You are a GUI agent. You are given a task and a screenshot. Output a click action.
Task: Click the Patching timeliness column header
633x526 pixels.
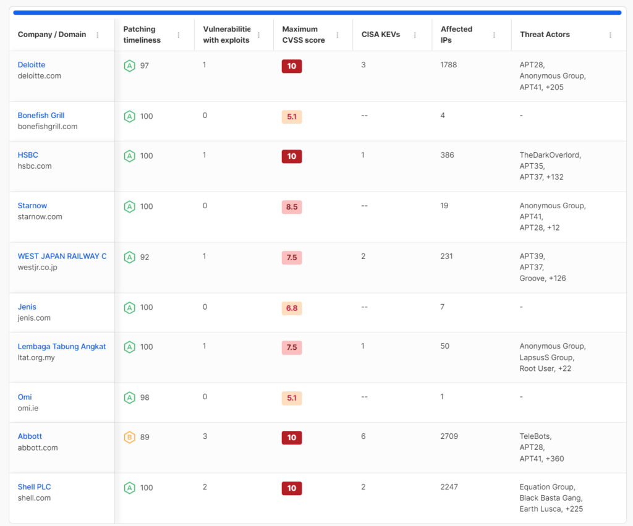pyautogui.click(x=142, y=35)
